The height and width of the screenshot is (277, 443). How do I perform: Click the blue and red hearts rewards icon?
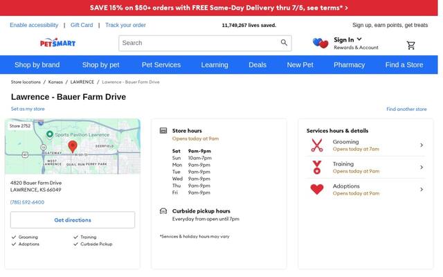[320, 43]
